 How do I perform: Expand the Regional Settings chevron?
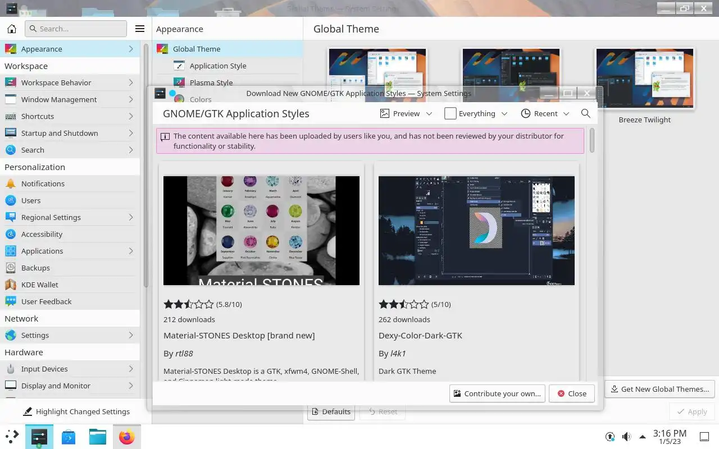pyautogui.click(x=131, y=217)
